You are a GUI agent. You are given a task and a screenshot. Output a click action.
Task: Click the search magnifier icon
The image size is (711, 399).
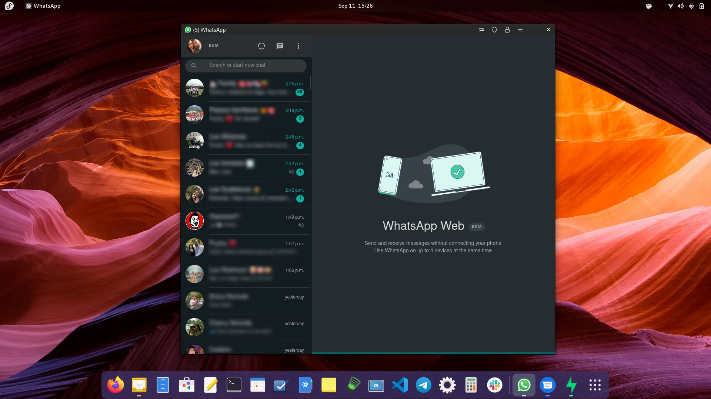pos(194,65)
